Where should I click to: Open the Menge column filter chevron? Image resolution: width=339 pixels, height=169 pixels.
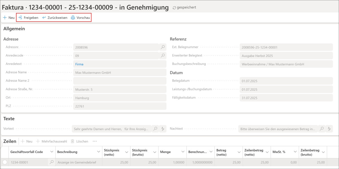[183, 152]
